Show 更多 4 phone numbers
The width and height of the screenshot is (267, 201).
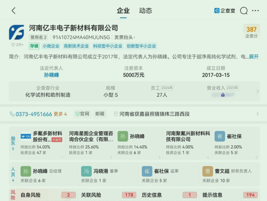click(x=60, y=114)
